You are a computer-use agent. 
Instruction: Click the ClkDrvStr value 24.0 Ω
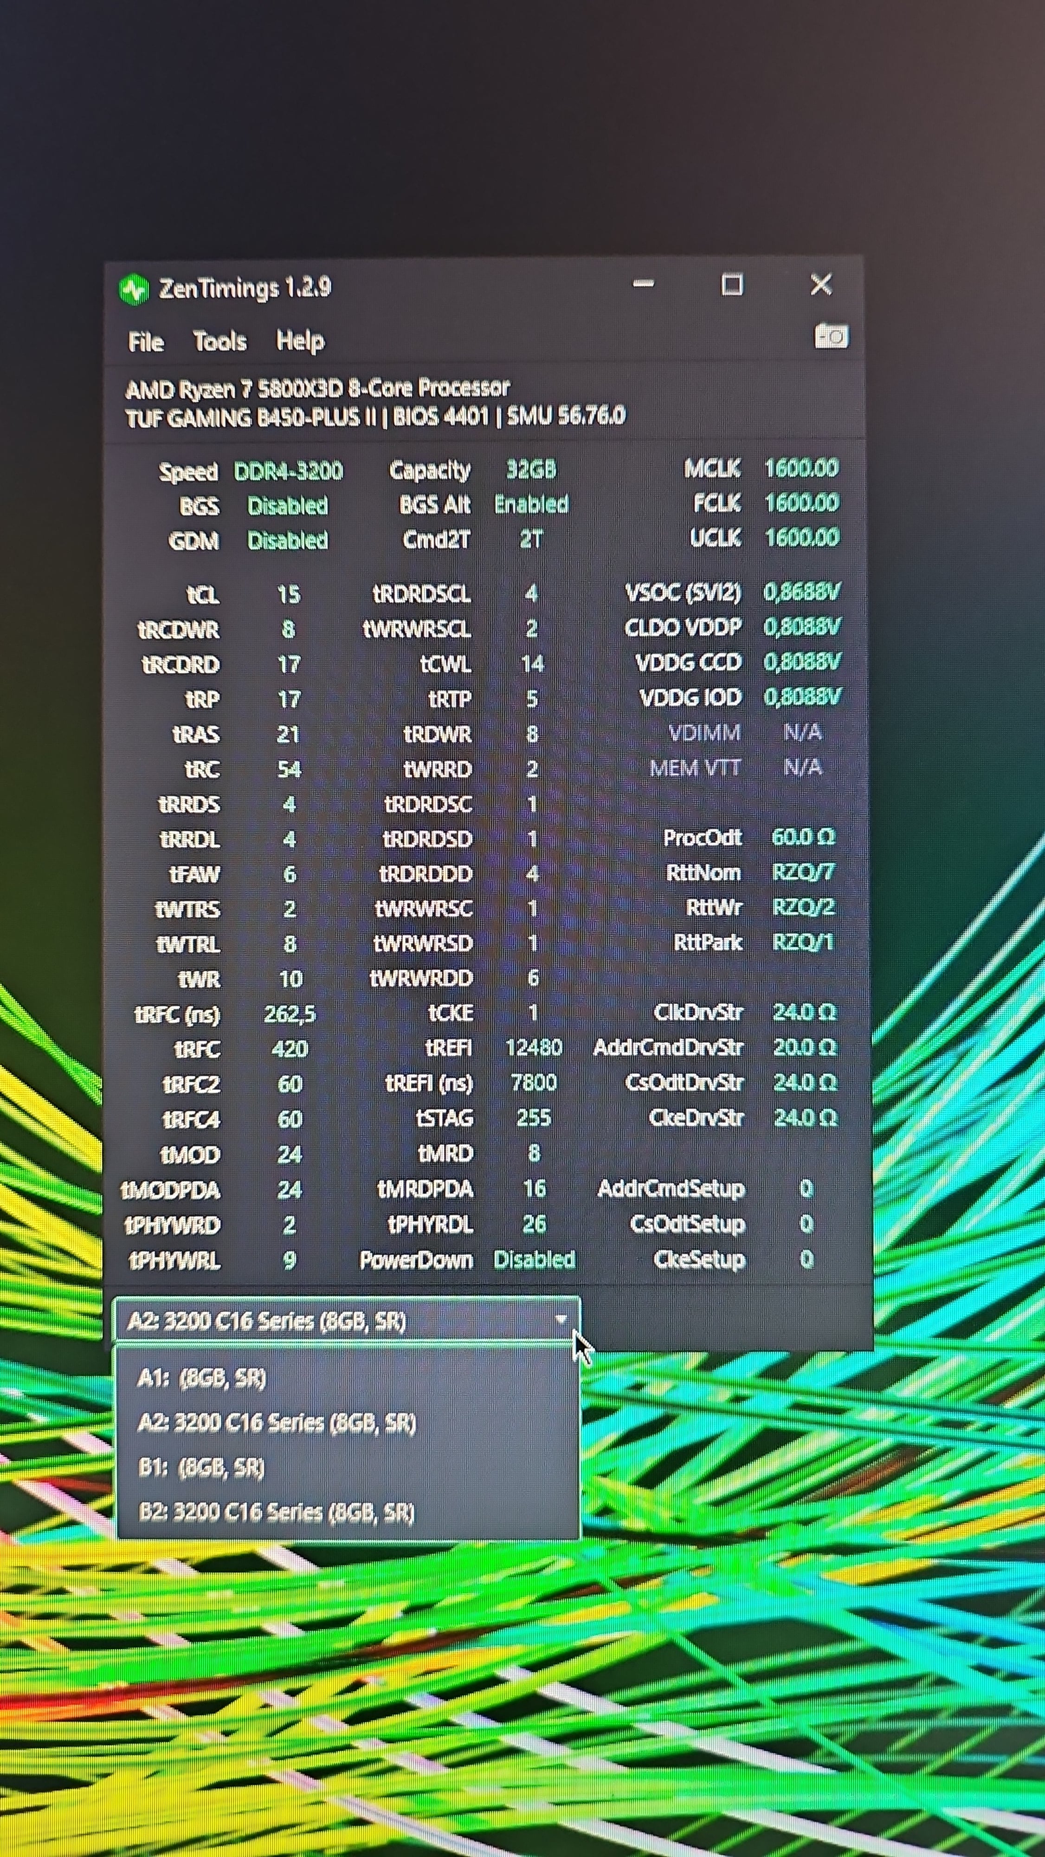point(805,1012)
